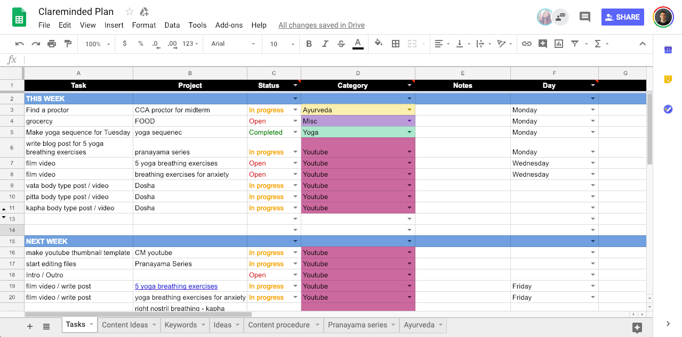
Task: Open the Insert menu
Action: coord(114,25)
